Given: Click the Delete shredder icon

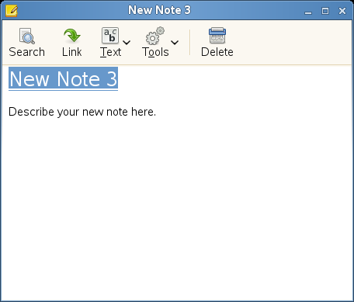Looking at the screenshot, I should pyautogui.click(x=217, y=36).
